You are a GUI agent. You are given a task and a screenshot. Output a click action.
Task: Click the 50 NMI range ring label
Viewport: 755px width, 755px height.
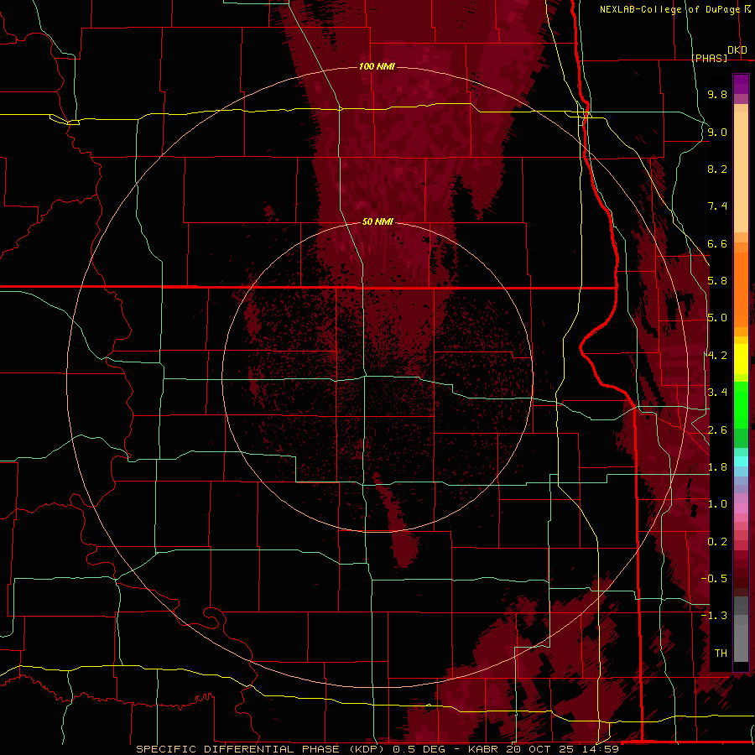(x=377, y=221)
